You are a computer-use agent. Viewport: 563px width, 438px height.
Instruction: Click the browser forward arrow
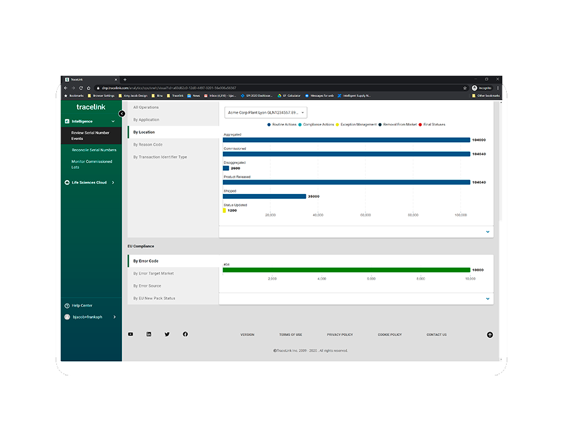74,88
